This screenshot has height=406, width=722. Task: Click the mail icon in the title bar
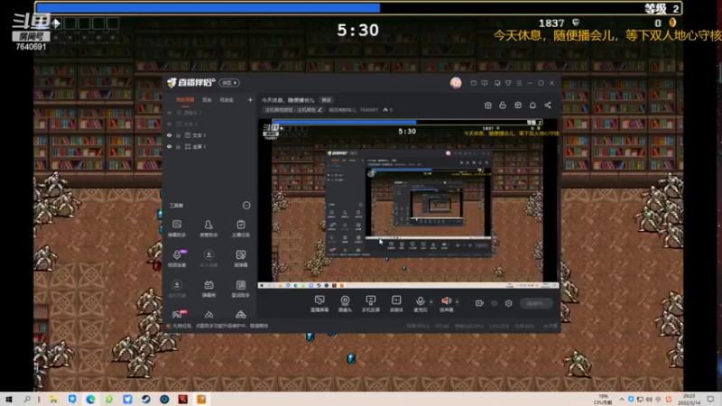coord(473,83)
